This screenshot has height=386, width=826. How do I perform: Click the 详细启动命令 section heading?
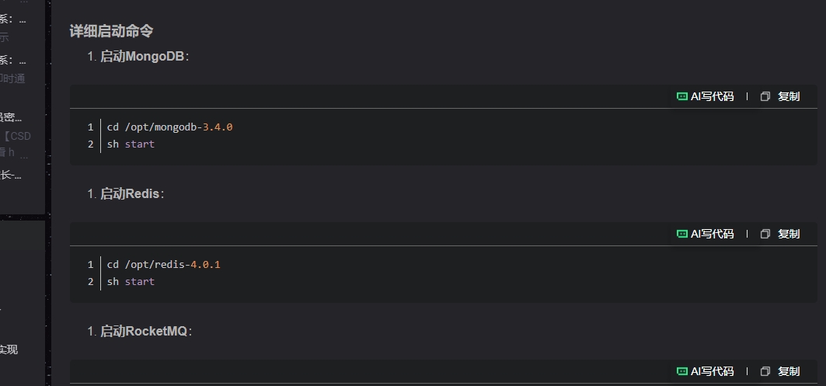111,31
